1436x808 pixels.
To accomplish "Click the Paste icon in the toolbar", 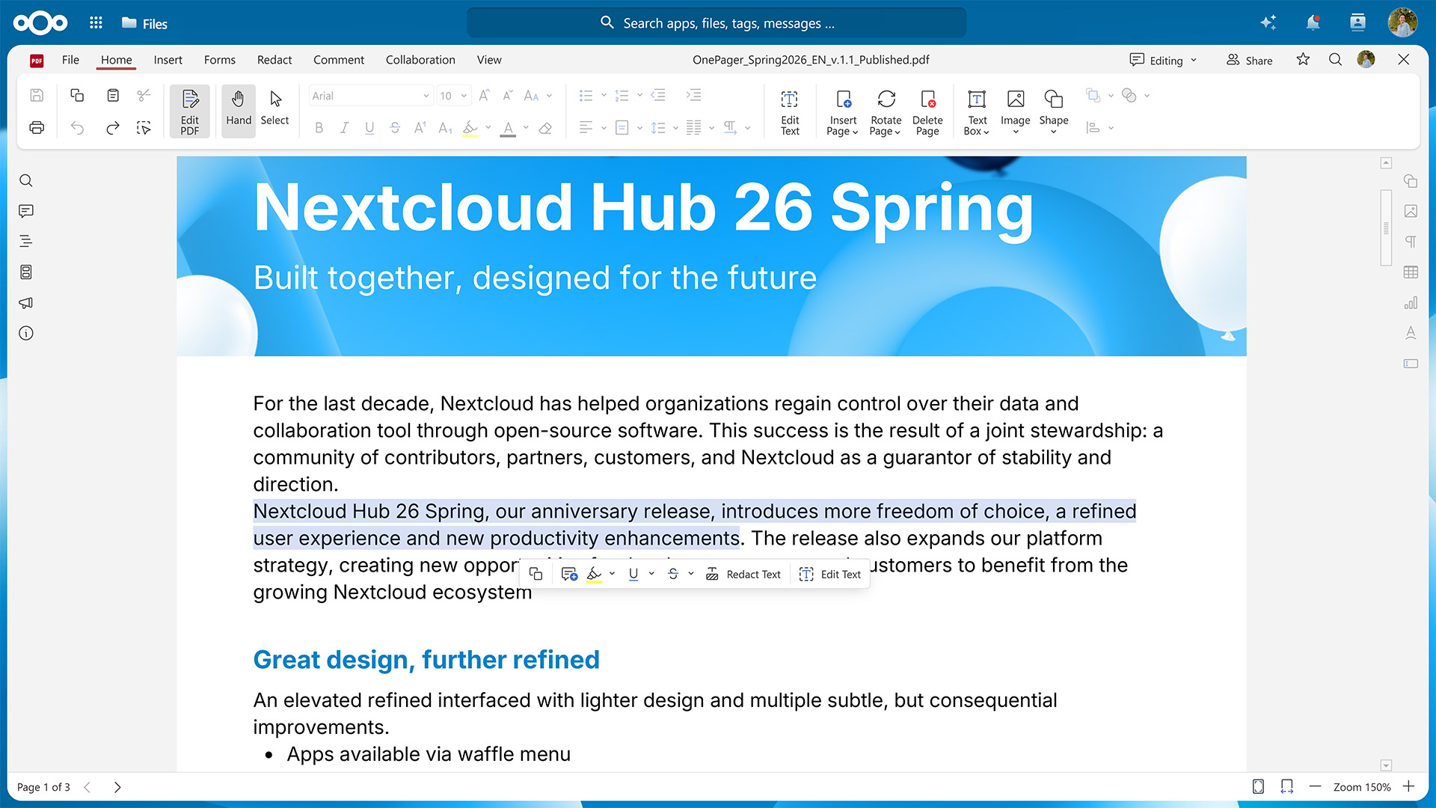I will click(x=113, y=95).
